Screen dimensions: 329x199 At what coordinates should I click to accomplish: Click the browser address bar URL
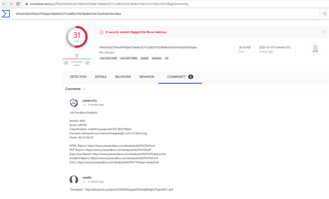pyautogui.click(x=109, y=4)
